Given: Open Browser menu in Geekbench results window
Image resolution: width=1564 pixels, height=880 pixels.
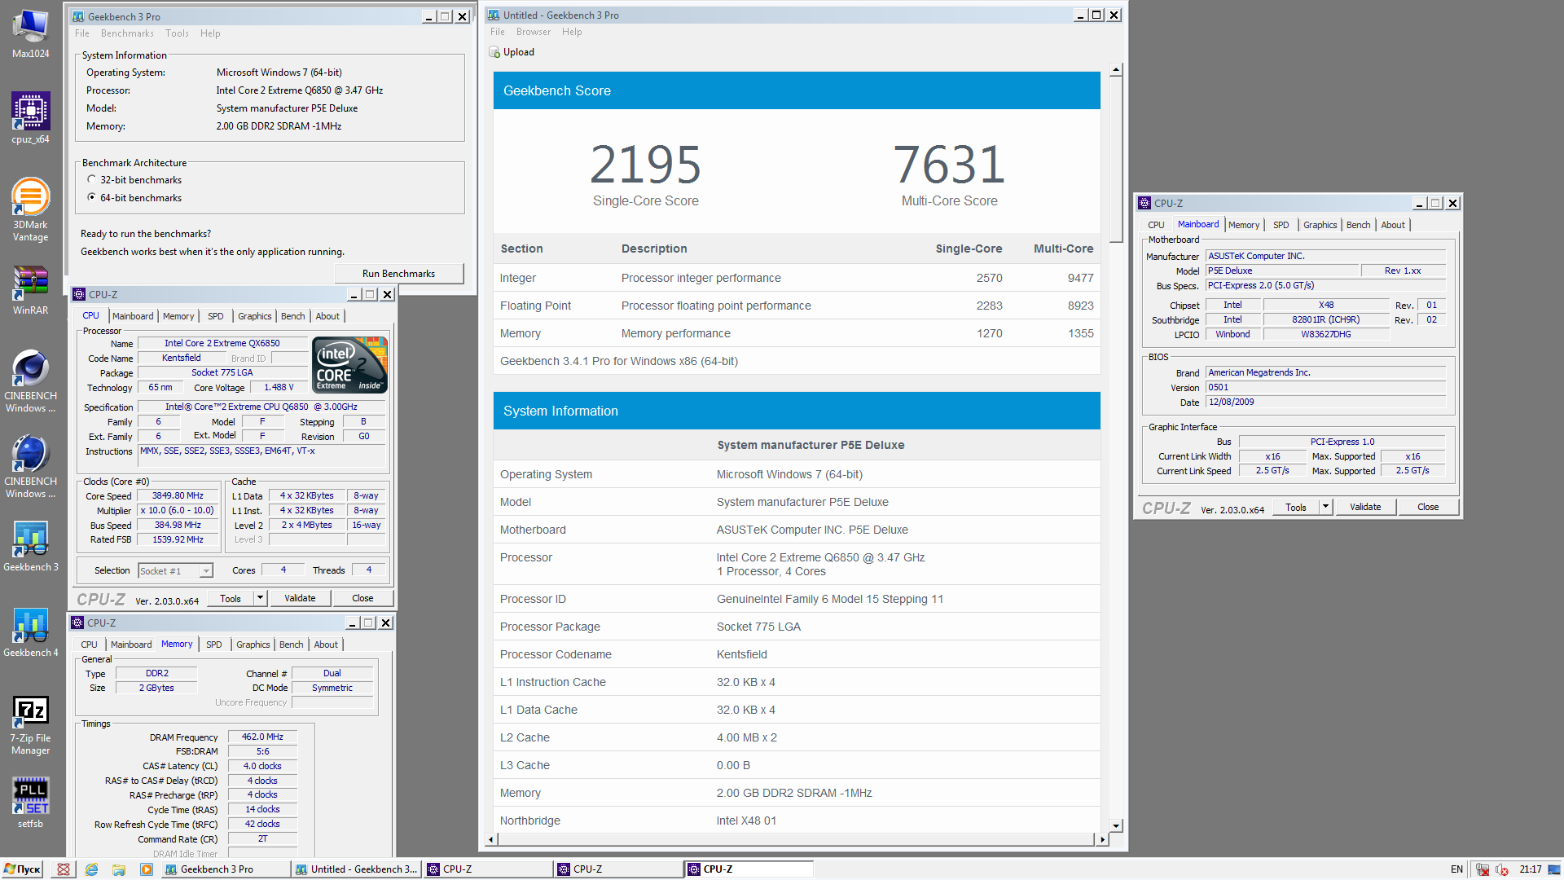Looking at the screenshot, I should (x=534, y=32).
